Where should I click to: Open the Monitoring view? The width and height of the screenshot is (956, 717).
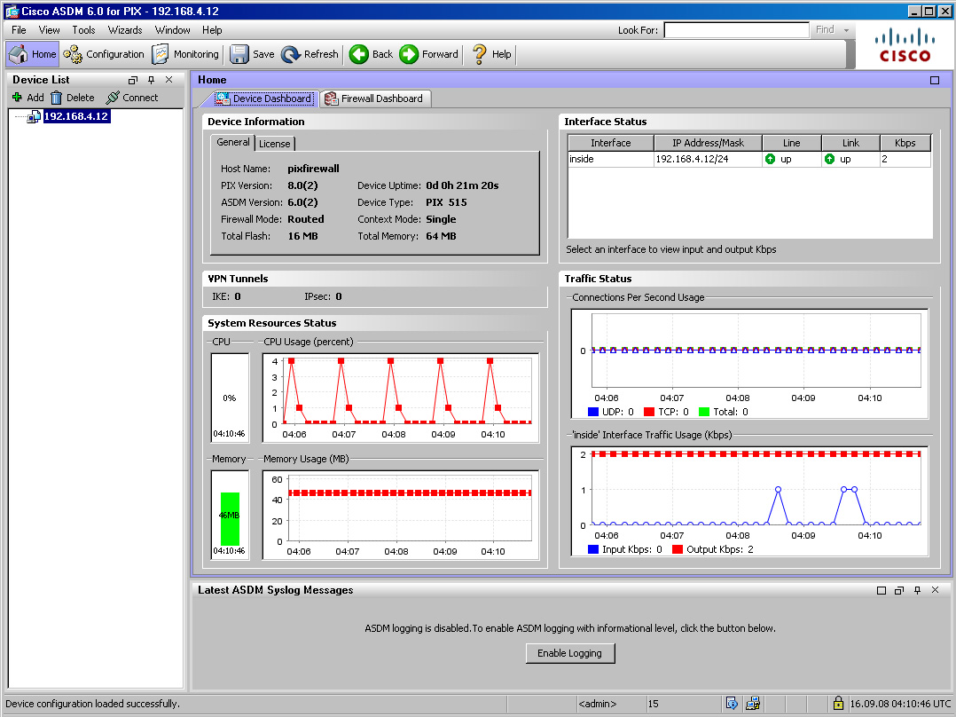[x=185, y=54]
